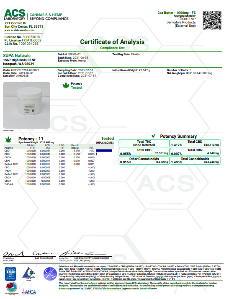Click Test Reg State: Florida
This screenshot has width=229, height=299.
pyautogui.click(x=126, y=54)
